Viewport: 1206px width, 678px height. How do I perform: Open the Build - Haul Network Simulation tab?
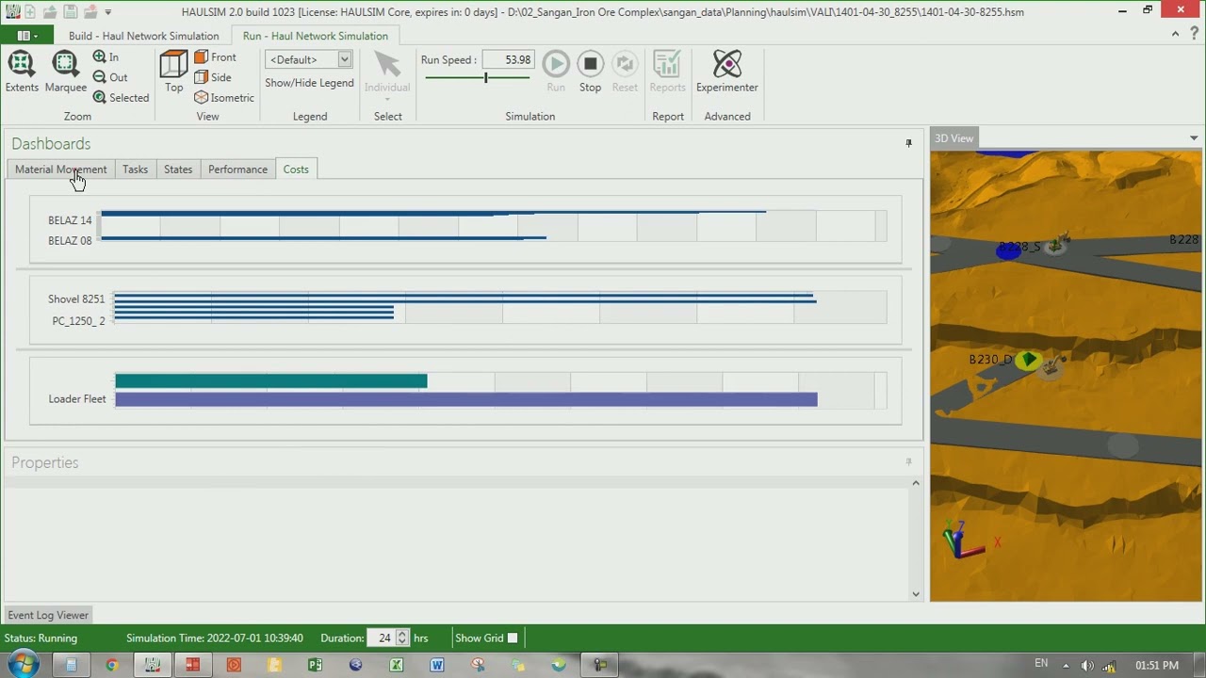tap(143, 36)
